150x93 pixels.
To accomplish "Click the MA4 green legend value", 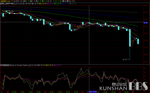I will pos(58,4).
